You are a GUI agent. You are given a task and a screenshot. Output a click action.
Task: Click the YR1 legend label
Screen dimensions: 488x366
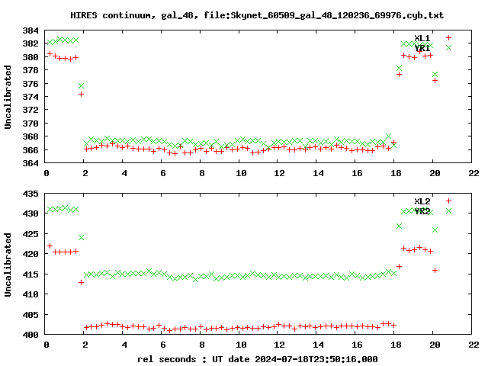422,48
